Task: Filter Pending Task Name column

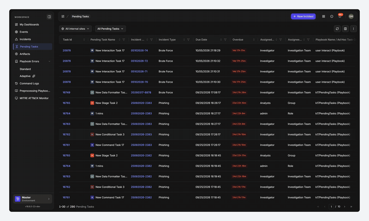Action: (x=124, y=40)
